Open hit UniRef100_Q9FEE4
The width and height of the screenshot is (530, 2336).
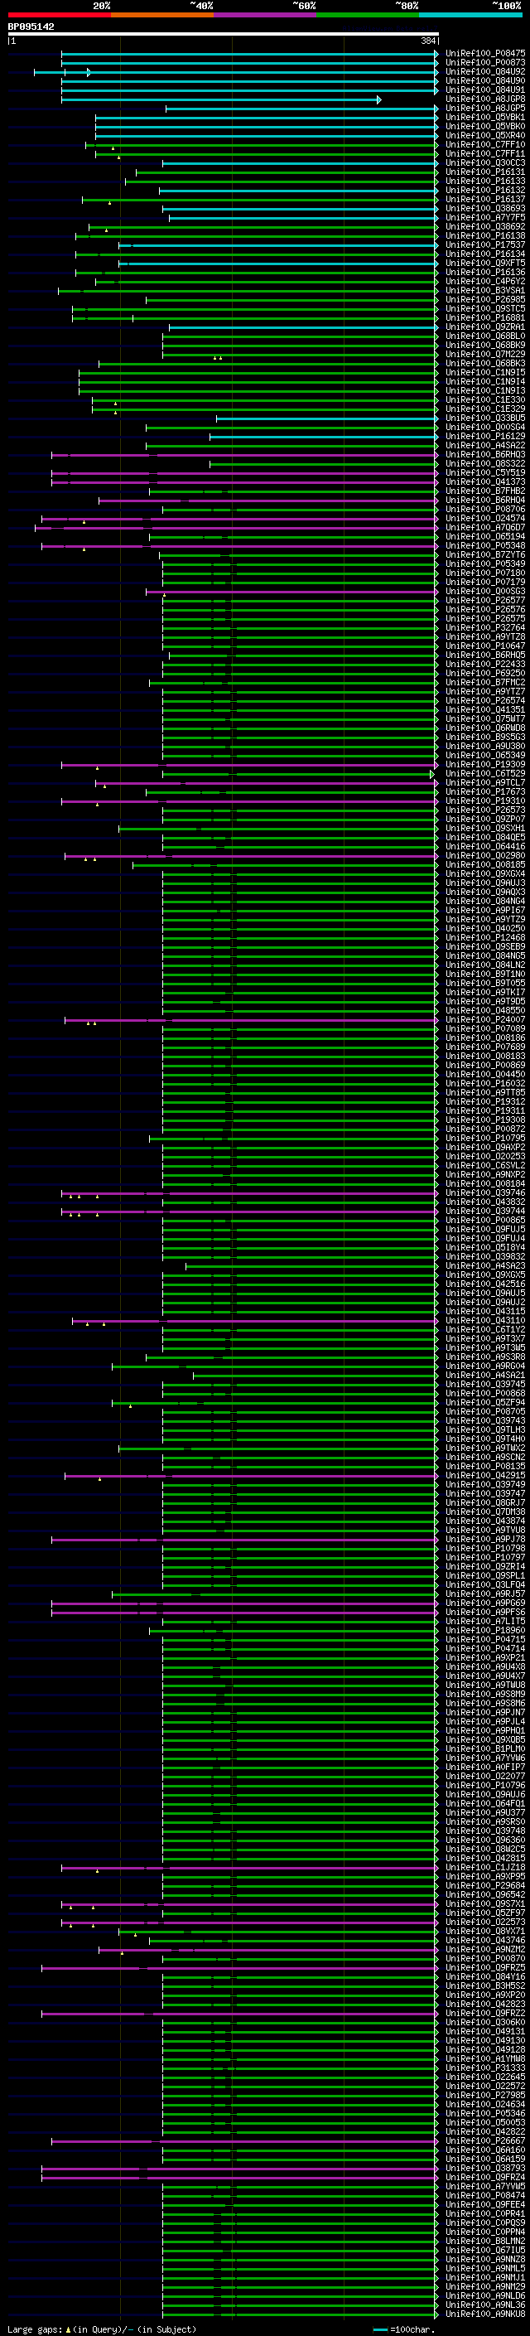485,2204
